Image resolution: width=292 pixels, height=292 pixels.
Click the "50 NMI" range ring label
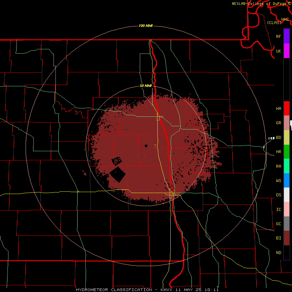pos(146,86)
